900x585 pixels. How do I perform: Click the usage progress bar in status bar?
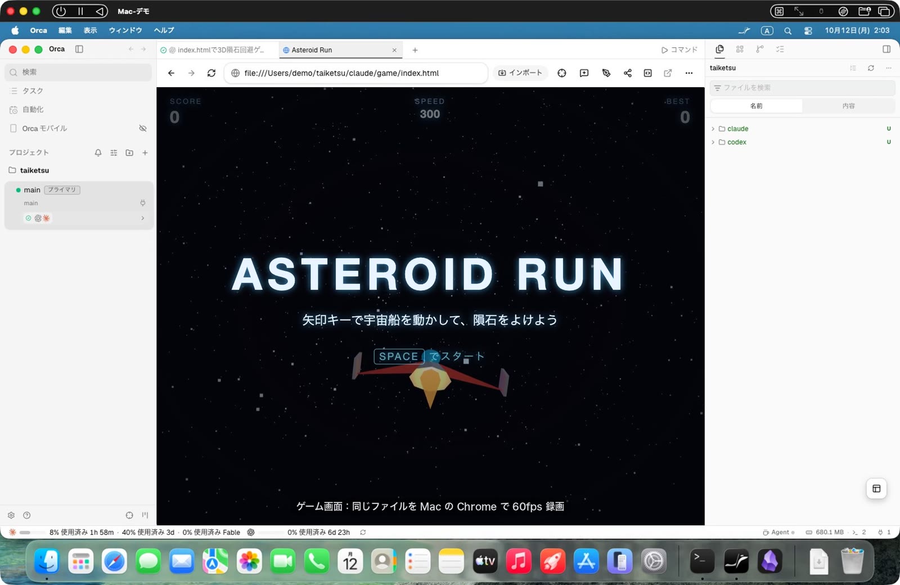(x=33, y=532)
